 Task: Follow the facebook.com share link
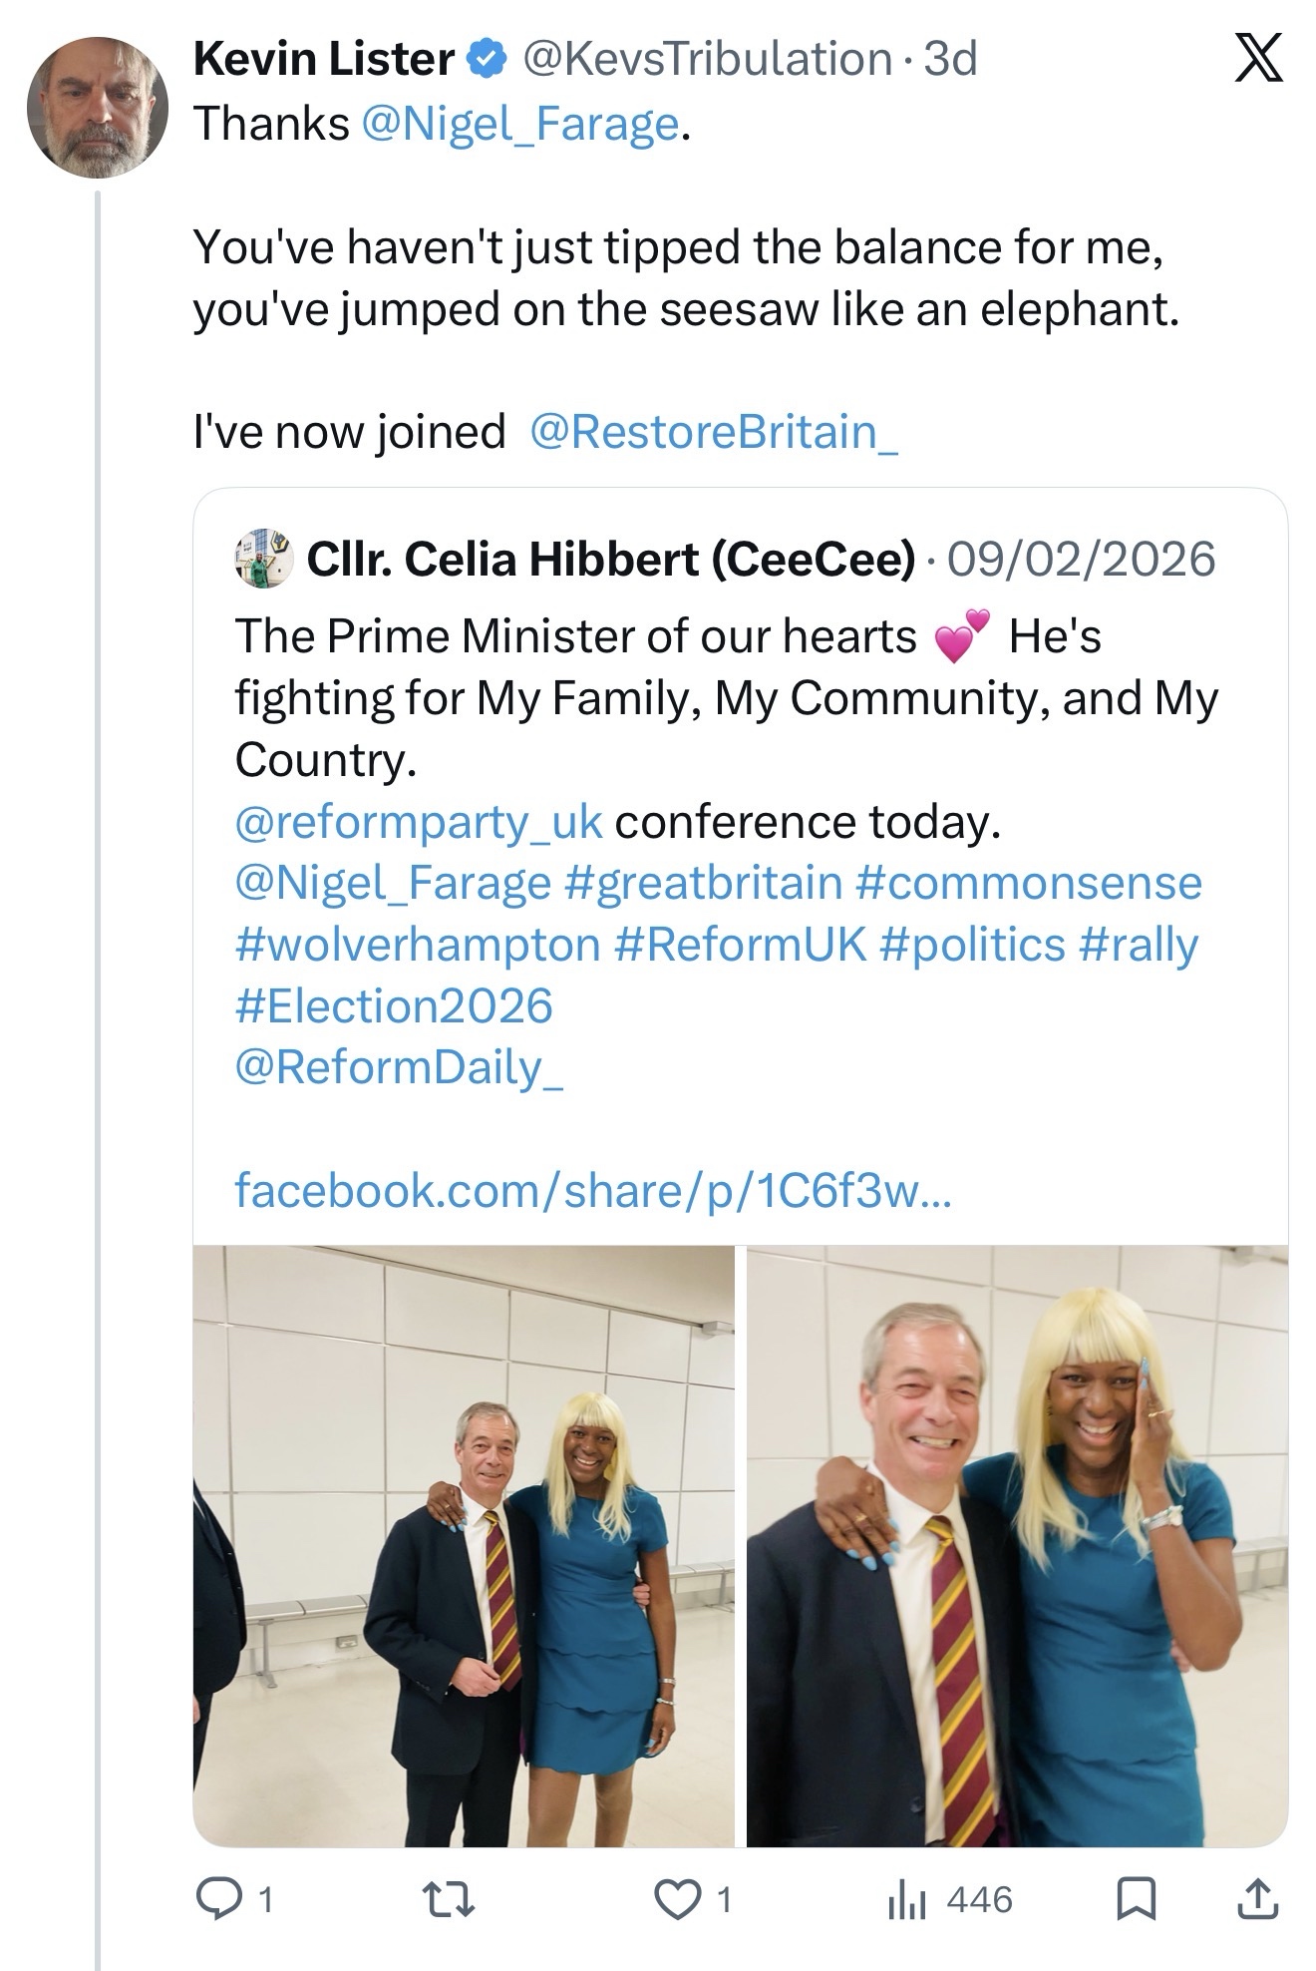[592, 1189]
